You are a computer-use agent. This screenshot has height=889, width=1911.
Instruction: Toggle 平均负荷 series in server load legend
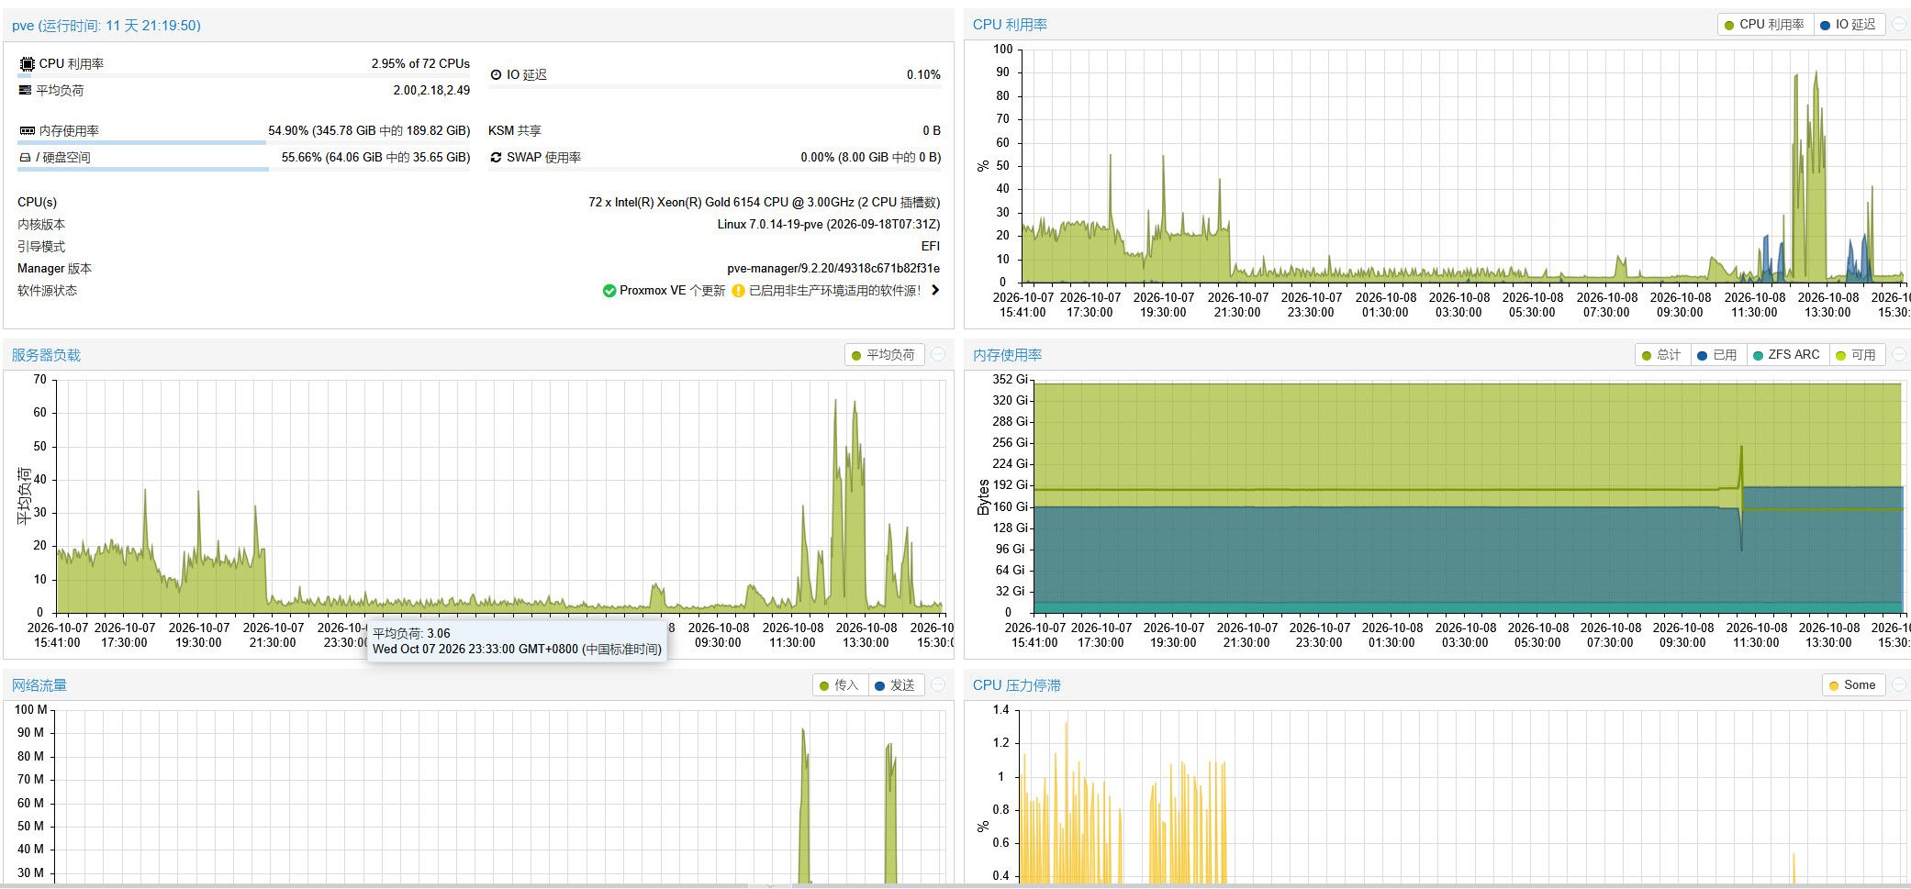click(x=883, y=355)
